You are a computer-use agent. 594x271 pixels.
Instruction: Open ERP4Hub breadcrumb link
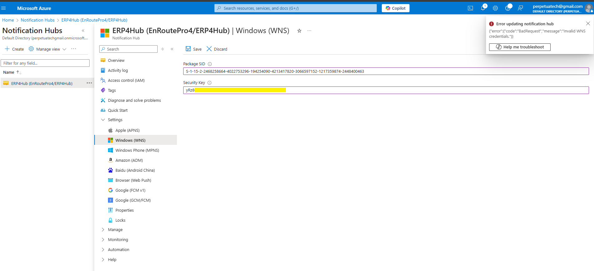pyautogui.click(x=94, y=20)
